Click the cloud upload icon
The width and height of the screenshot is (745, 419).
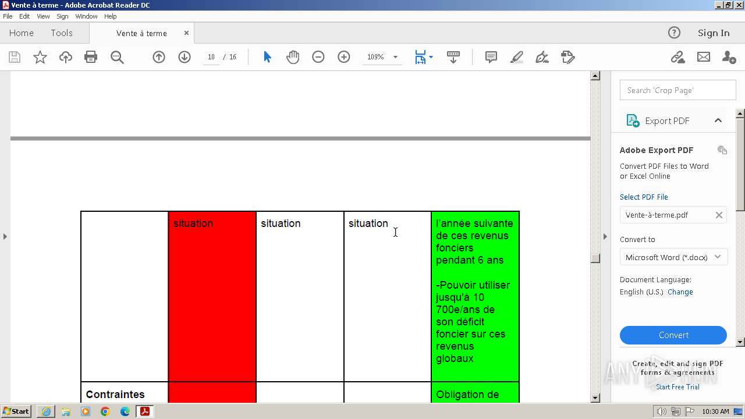tap(66, 57)
